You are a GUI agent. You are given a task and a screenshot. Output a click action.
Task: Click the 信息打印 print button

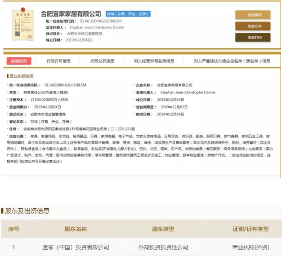tap(253, 38)
